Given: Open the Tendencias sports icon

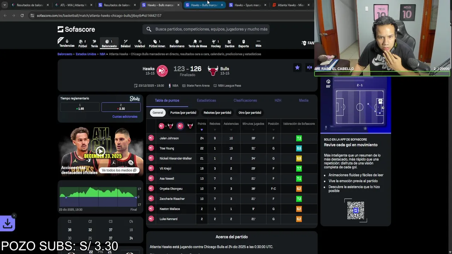Looking at the screenshot, I should (67, 43).
